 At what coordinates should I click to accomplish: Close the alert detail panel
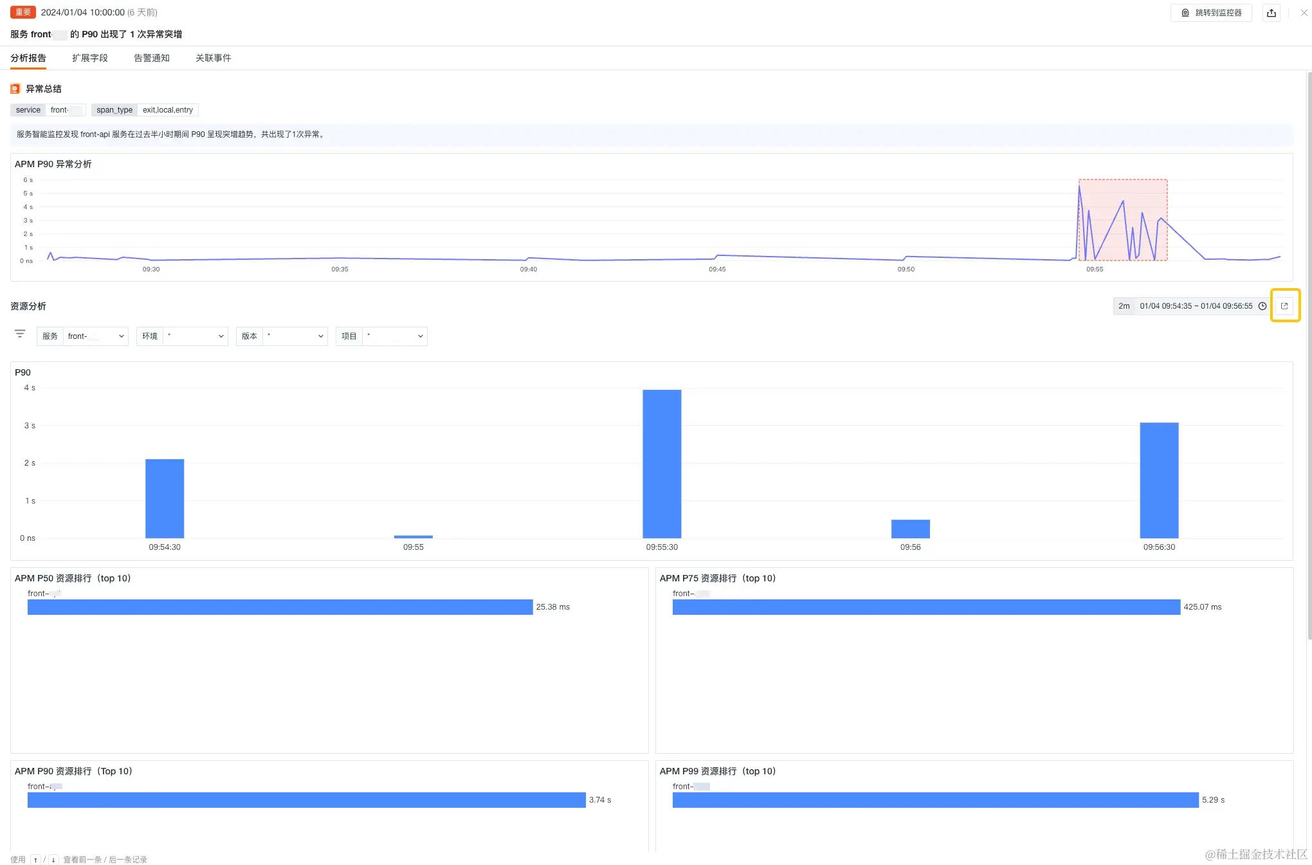[1304, 13]
